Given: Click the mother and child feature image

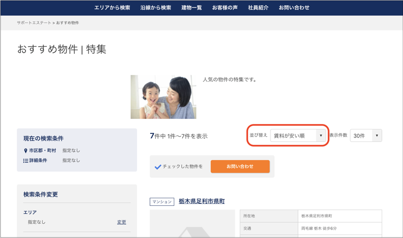Looking at the screenshot, I should pos(163,97).
